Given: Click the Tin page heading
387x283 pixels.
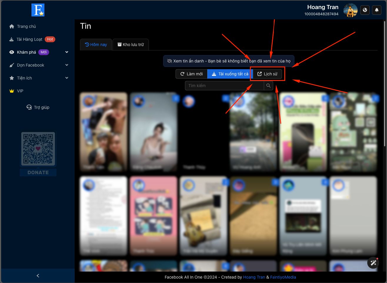Looking at the screenshot, I should click(x=86, y=26).
